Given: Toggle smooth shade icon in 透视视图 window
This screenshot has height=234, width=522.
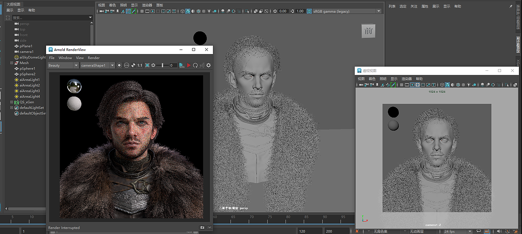Looking at the screenshot, I should [x=447, y=85].
